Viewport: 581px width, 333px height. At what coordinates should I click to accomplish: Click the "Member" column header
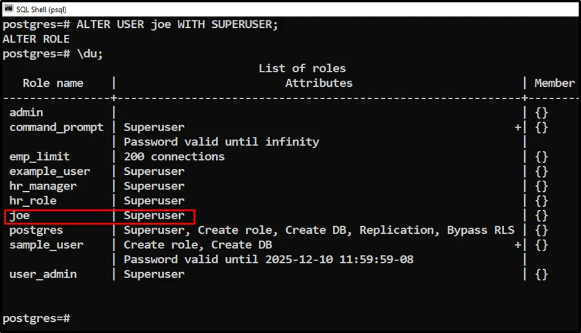pos(554,83)
